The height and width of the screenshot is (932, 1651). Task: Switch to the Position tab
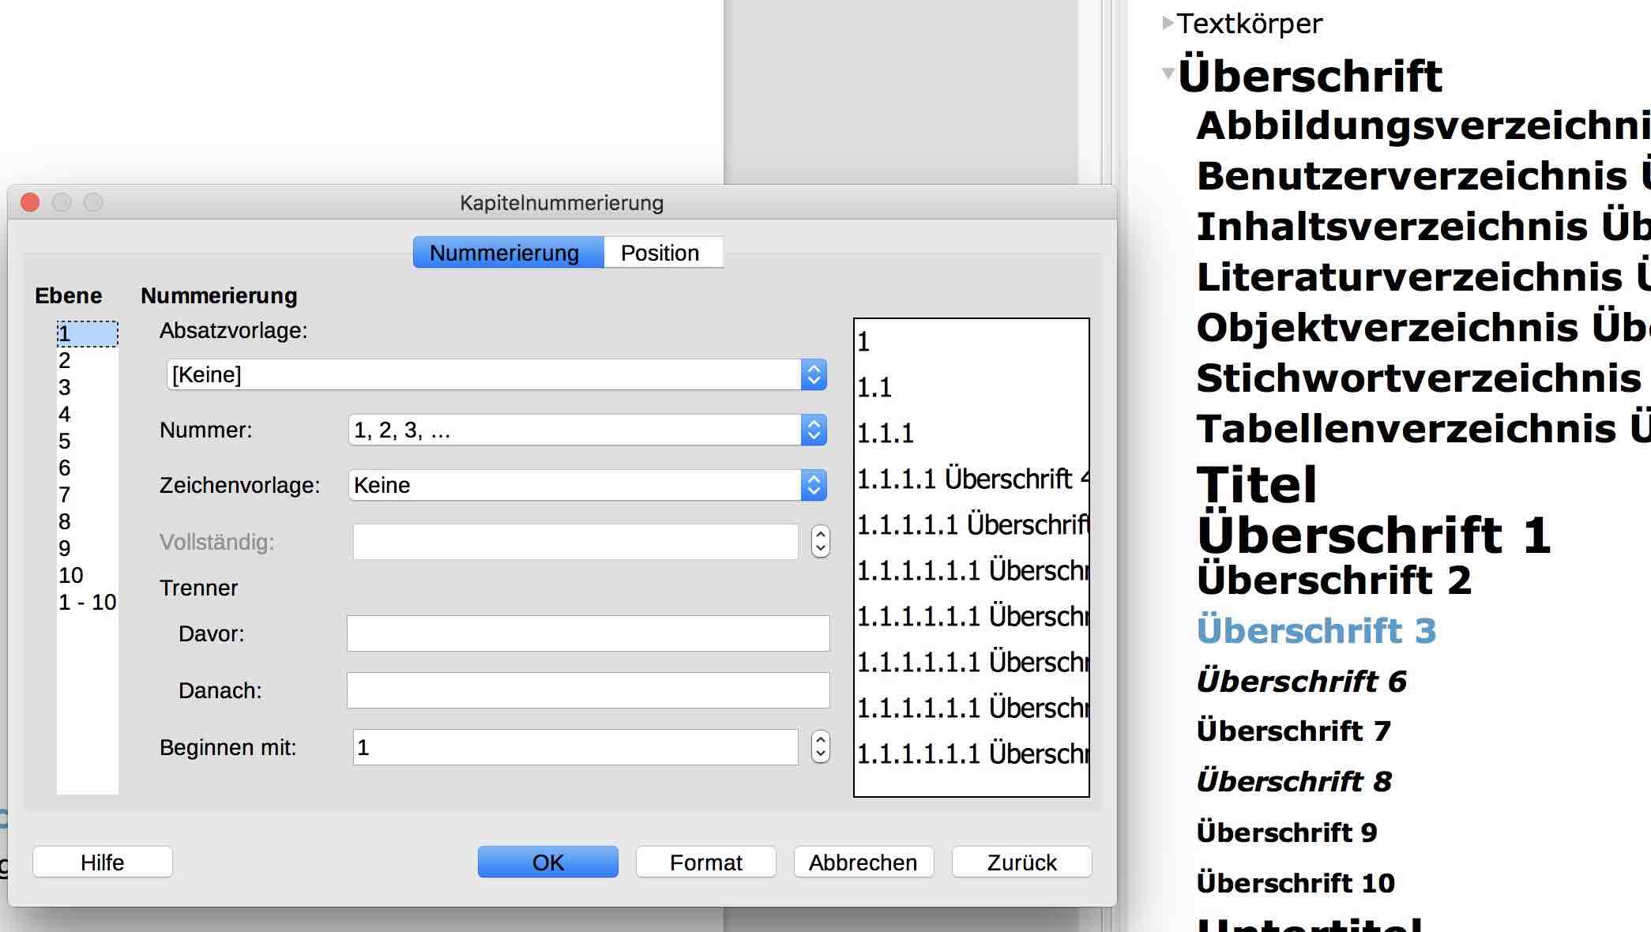click(x=660, y=253)
